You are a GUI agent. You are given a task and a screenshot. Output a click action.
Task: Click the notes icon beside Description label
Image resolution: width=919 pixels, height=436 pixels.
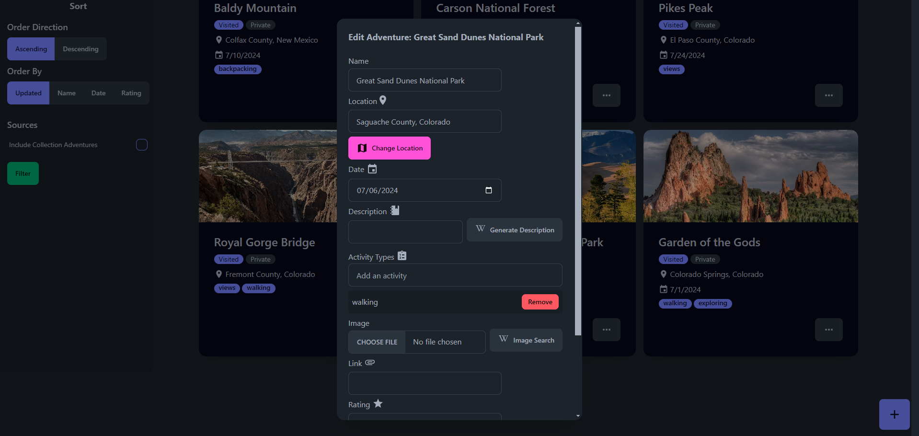[395, 210]
